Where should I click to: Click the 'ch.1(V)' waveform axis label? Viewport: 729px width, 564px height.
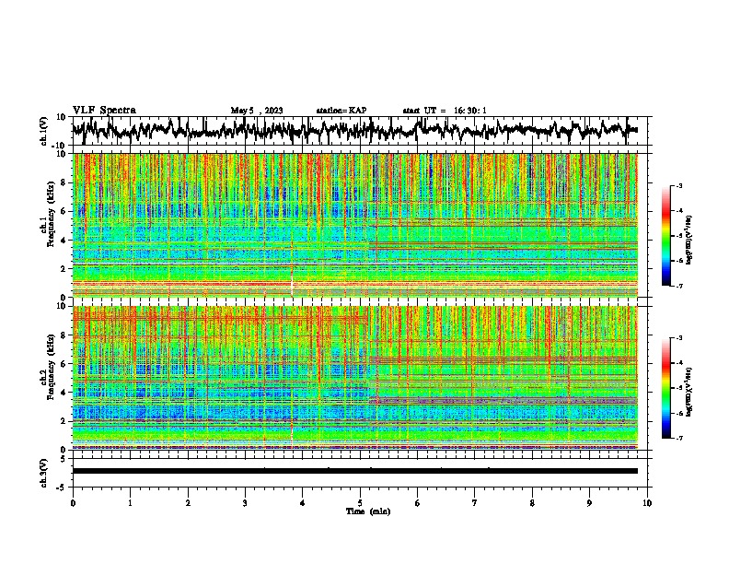coord(44,131)
